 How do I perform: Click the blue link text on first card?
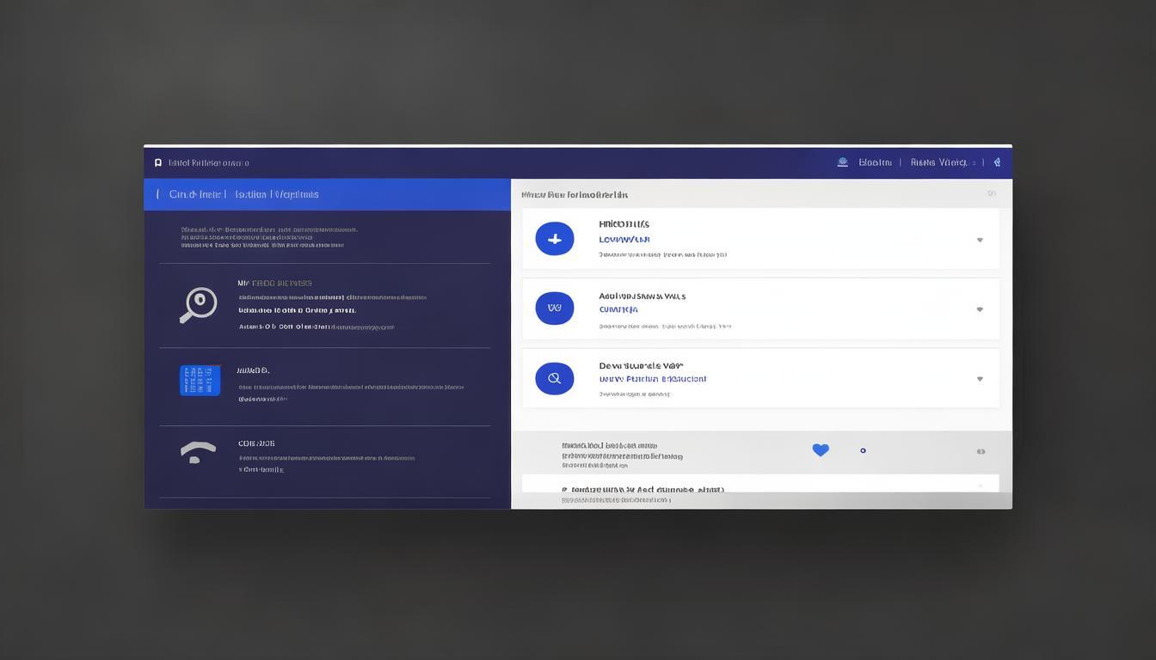point(624,240)
